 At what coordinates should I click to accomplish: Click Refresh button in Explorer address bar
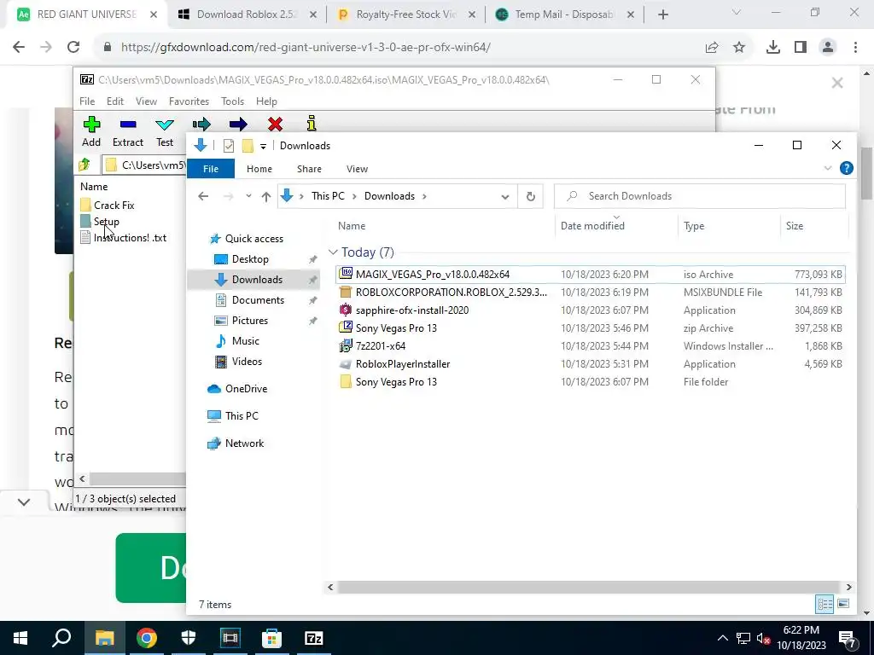(531, 196)
